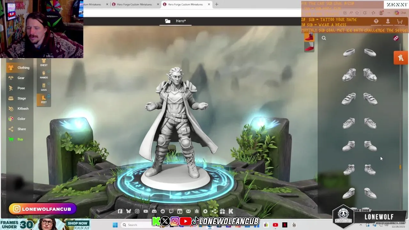The height and width of the screenshot is (230, 409).
Task: Open the calendar events icon
Action: point(180,211)
